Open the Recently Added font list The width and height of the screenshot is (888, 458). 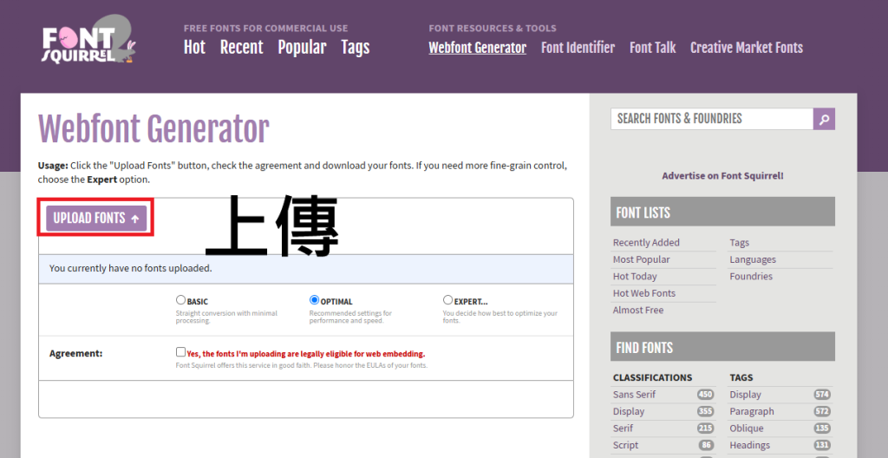pos(646,243)
